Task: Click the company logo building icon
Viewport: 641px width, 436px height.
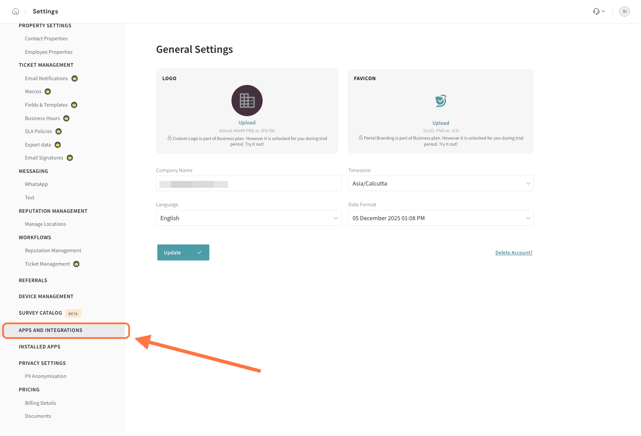Action: 247,101
